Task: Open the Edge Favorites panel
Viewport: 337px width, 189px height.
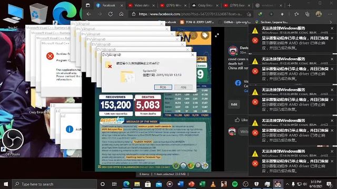Action: [296, 14]
